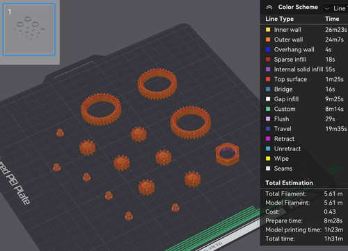Screen dimensions: 348x251
Task: Click the Unretract cyan swatch
Action: pyautogui.click(x=268, y=148)
